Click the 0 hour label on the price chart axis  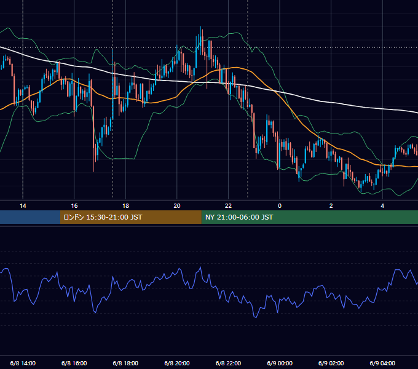pos(280,206)
